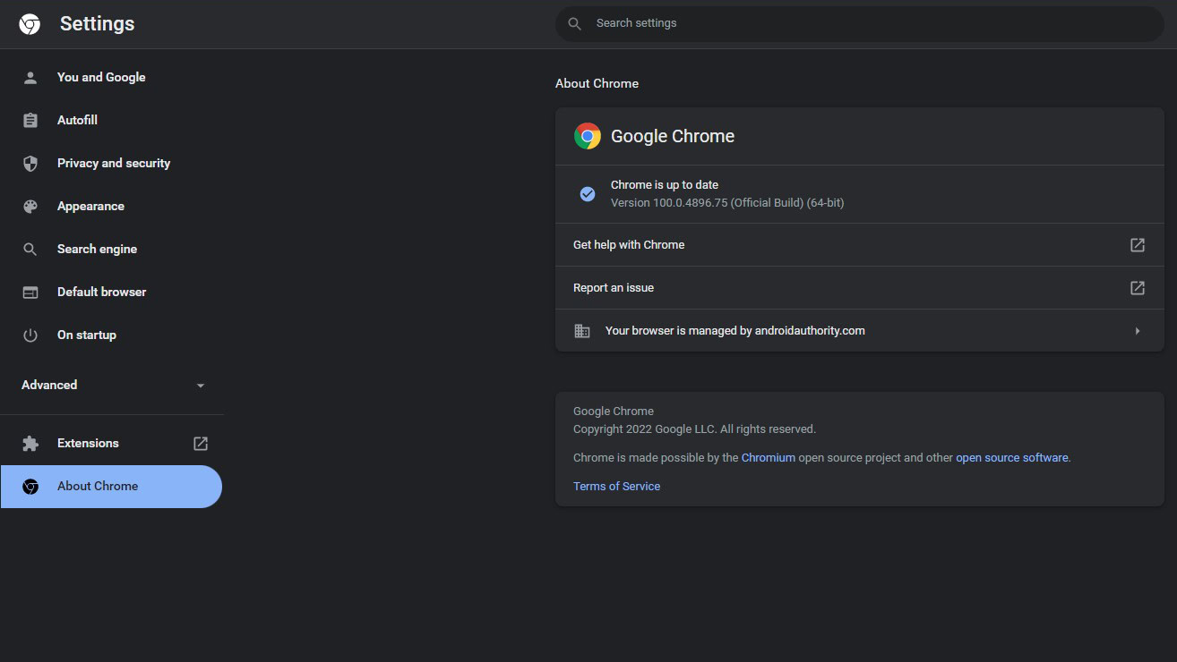This screenshot has width=1177, height=662.
Task: Select About Chrome in the sidebar
Action: [x=98, y=487]
